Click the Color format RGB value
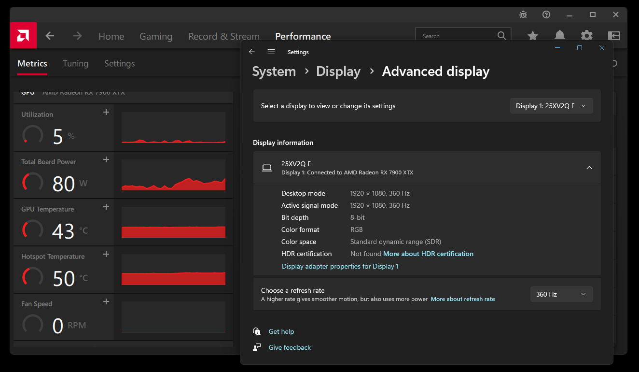Image resolution: width=639 pixels, height=372 pixels. point(357,229)
